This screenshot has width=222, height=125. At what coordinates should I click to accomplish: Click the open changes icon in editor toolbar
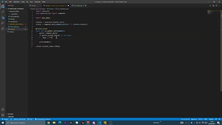[x=213, y=6]
